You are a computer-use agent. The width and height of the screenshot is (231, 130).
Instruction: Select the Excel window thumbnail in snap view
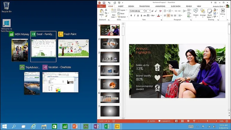(x=43, y=48)
